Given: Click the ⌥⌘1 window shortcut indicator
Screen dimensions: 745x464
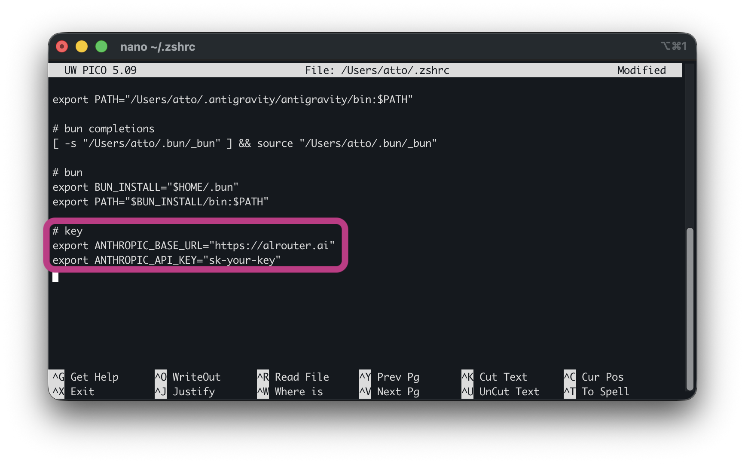Looking at the screenshot, I should click(674, 46).
